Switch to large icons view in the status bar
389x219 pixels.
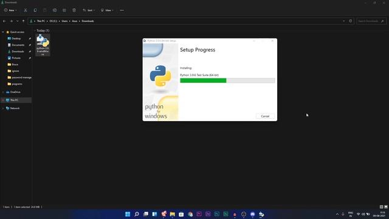point(386,207)
